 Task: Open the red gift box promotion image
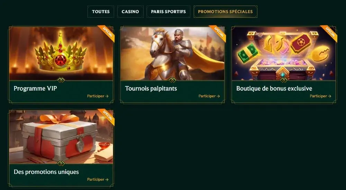click(x=61, y=137)
